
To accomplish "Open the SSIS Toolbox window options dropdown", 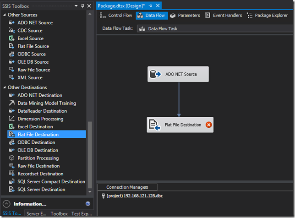I will [76, 6].
